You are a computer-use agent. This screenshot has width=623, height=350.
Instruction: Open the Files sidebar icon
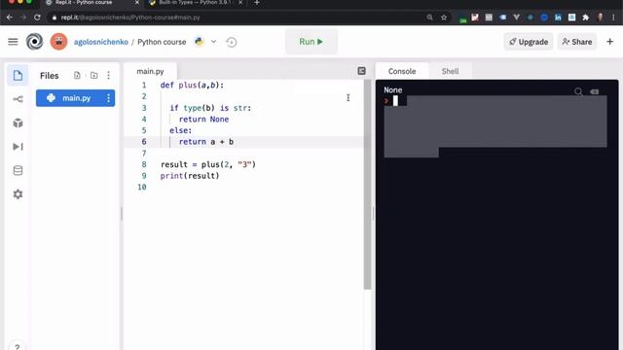click(x=18, y=76)
